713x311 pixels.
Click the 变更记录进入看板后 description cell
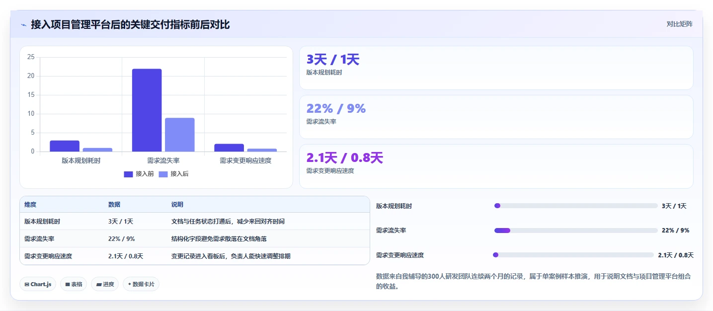[231, 256]
